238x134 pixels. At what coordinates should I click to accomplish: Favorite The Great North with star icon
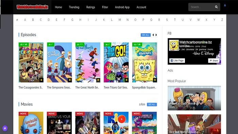click(x=98, y=80)
